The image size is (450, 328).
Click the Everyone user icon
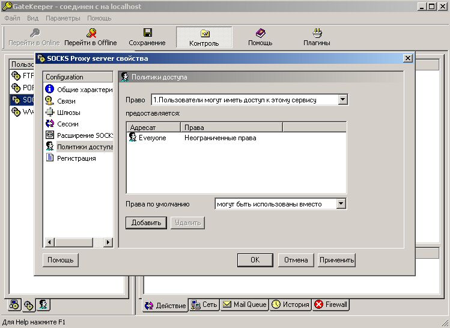(133, 137)
